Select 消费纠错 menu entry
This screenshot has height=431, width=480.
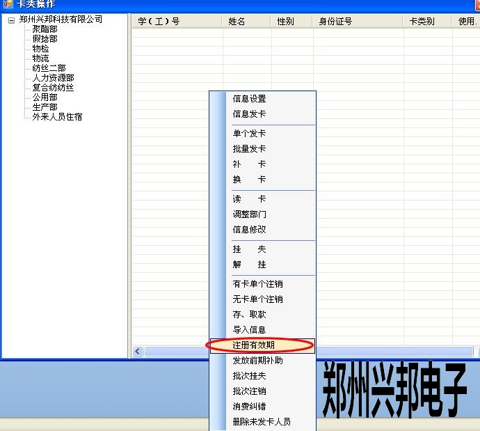pyautogui.click(x=249, y=407)
